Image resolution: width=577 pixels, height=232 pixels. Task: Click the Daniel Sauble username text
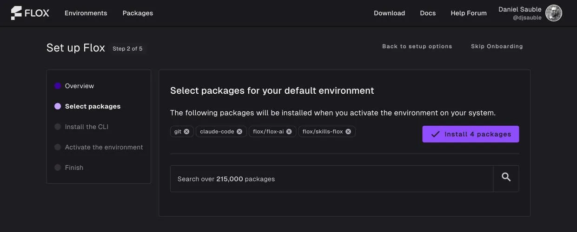click(520, 9)
